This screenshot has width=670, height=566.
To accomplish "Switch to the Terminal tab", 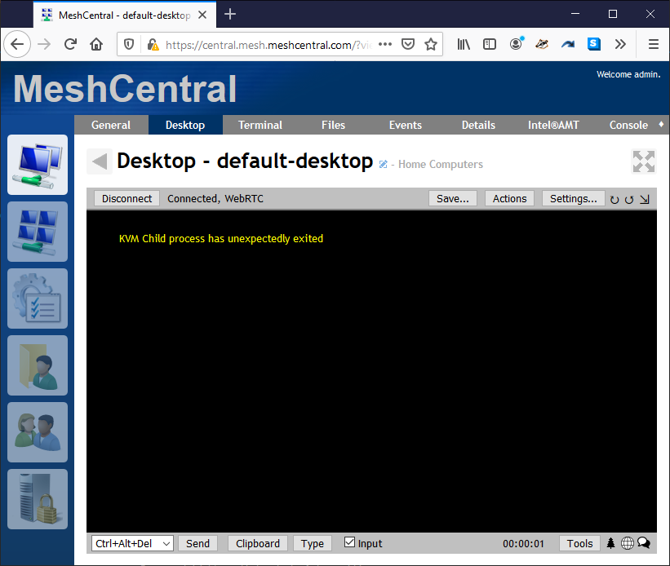I will click(x=260, y=125).
